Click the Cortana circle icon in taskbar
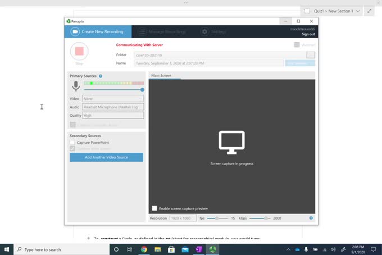Viewport: 382px width, 255px height. point(116,249)
